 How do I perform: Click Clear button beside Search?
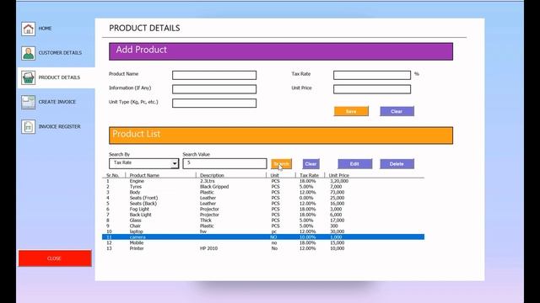(310, 164)
